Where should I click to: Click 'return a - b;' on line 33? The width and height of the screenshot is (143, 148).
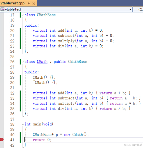click(x=123, y=98)
